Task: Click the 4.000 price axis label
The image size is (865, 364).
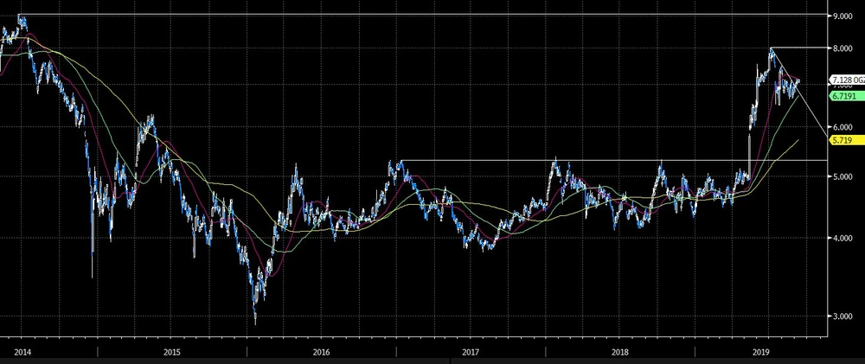Action: pos(842,239)
